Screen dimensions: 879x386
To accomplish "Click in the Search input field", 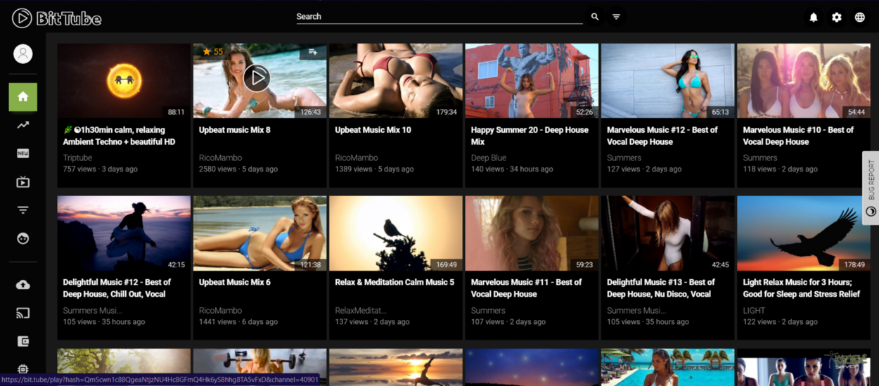I will coord(440,17).
